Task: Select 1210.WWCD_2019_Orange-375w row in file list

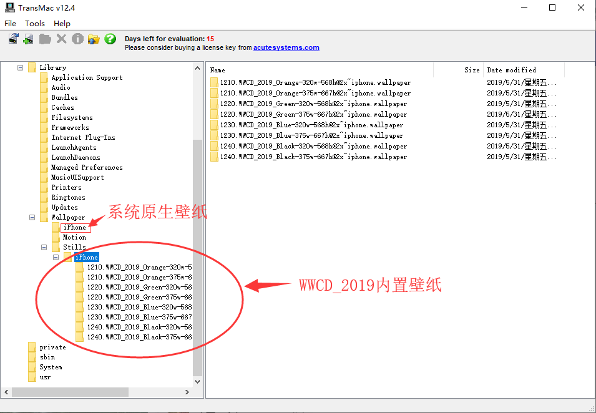Action: pyautogui.click(x=316, y=93)
